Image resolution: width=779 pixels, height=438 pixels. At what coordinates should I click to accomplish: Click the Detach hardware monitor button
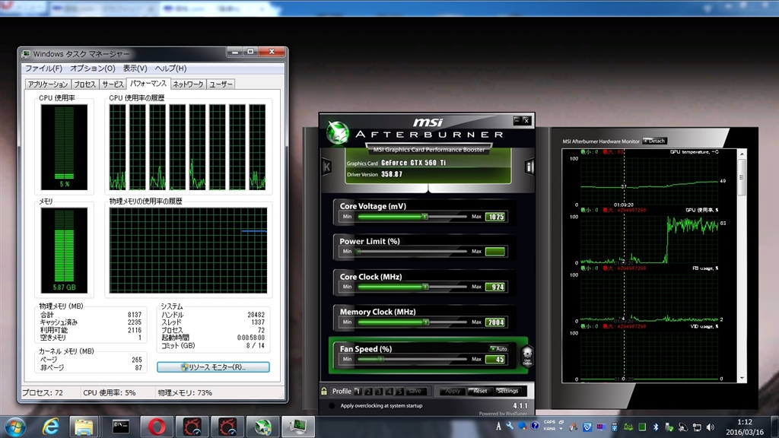tap(654, 141)
